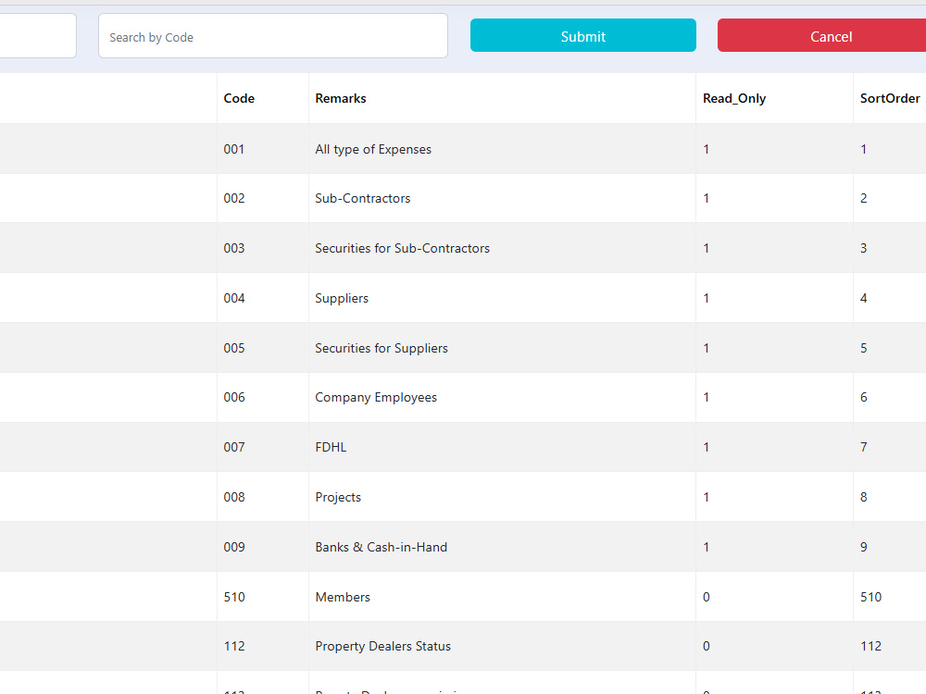Click the Search by Code input field
The width and height of the screenshot is (926, 694).
click(273, 36)
